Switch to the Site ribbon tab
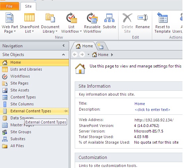This screenshot has width=188, height=168. (28, 6)
